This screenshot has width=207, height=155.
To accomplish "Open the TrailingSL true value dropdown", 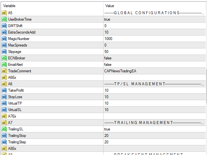I will [x=107, y=129].
